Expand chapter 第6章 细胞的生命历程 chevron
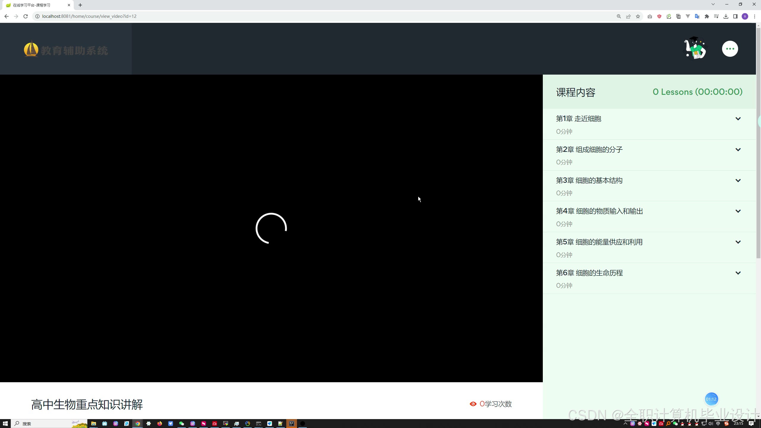 click(738, 273)
